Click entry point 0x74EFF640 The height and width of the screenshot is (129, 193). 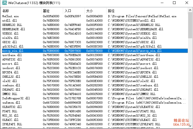73,25
